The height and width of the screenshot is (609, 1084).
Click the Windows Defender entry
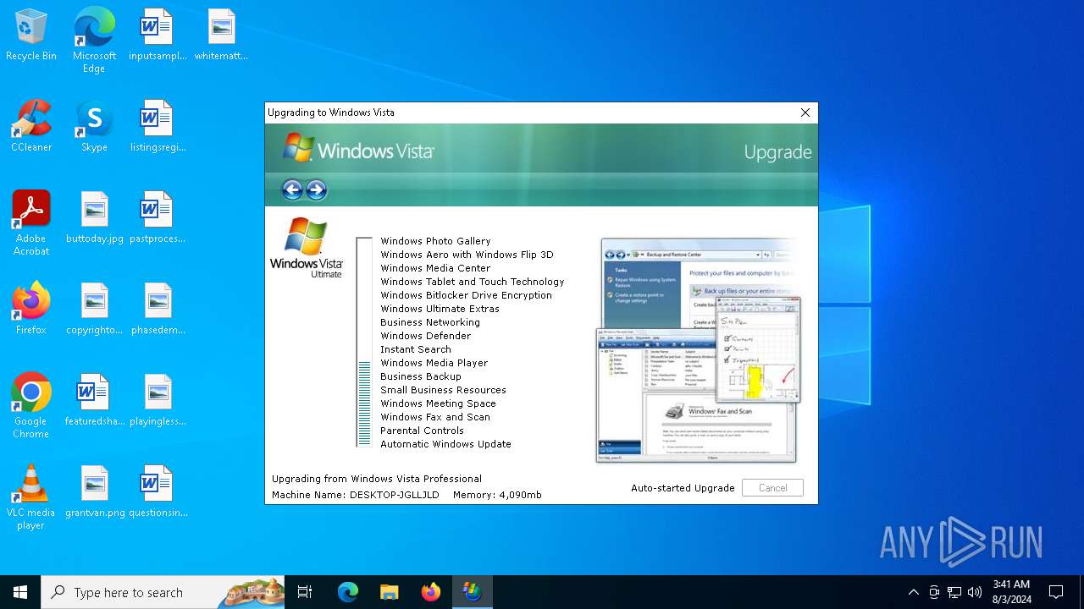[x=425, y=336]
